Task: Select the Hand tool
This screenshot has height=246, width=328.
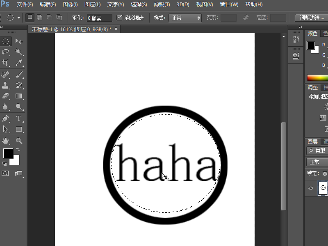Action: pos(6,141)
